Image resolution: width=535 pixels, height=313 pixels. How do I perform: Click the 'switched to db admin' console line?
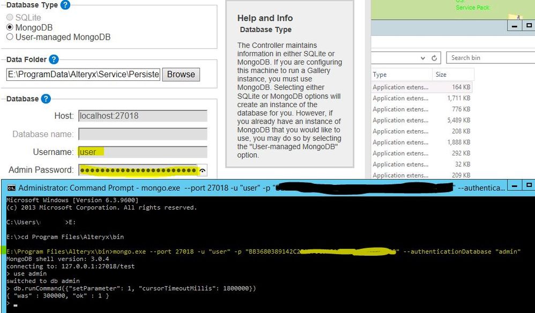tap(43, 281)
